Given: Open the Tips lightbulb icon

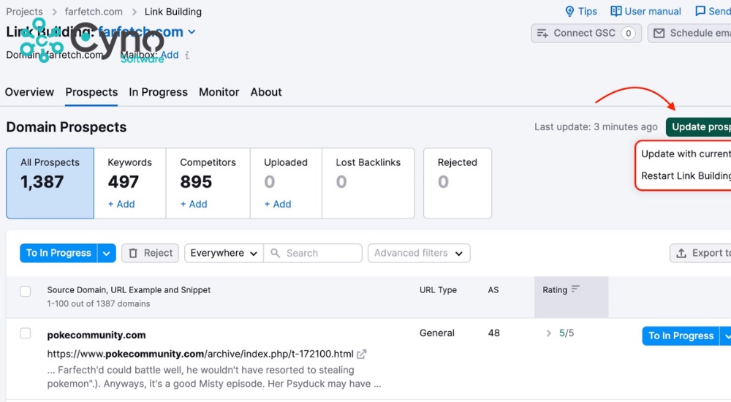Looking at the screenshot, I should [569, 11].
